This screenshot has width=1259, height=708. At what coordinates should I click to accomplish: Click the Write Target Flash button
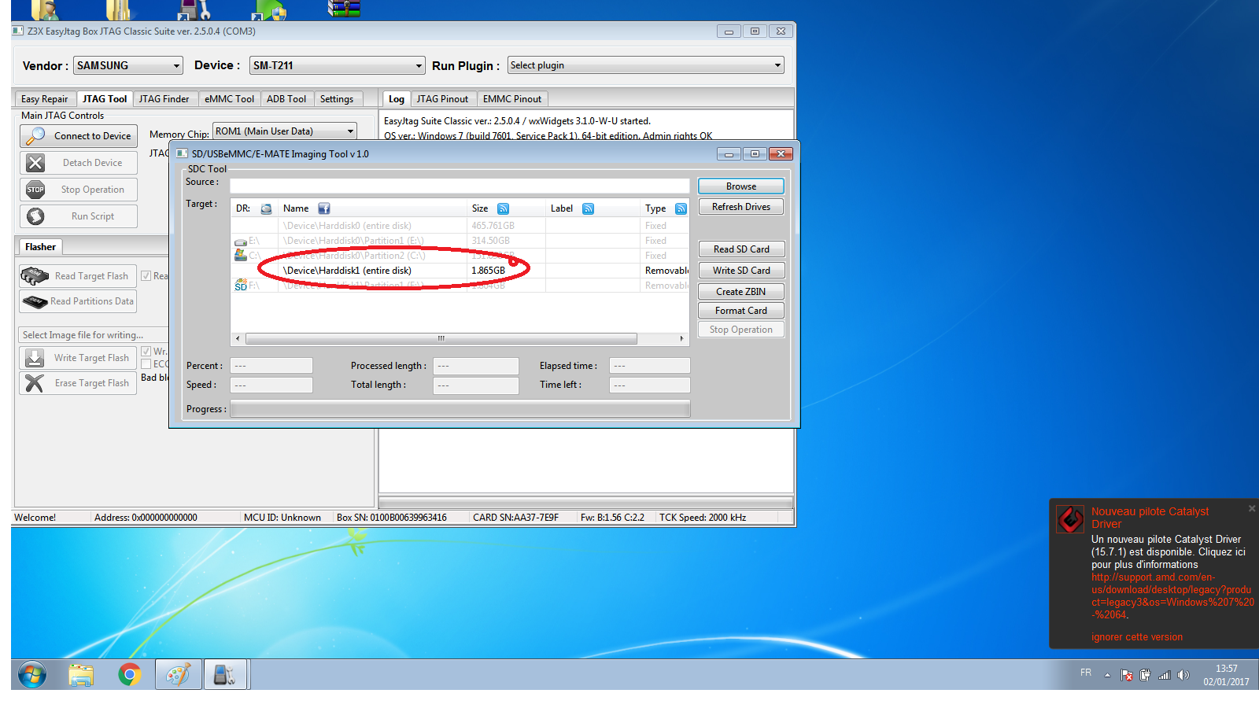[x=78, y=358]
